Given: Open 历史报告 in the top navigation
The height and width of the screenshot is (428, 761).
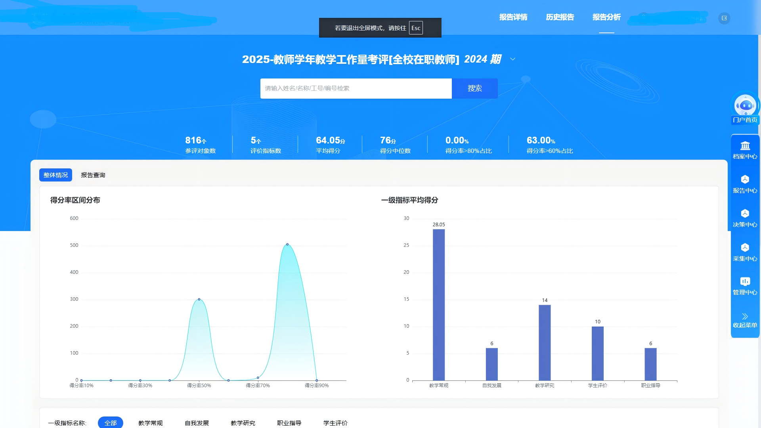Looking at the screenshot, I should pyautogui.click(x=560, y=17).
